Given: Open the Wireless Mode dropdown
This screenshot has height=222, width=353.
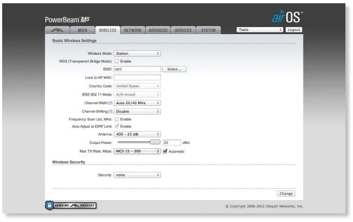Looking at the screenshot, I should [137, 54].
